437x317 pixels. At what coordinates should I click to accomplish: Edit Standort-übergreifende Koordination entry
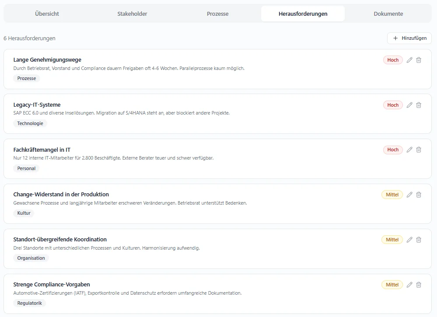click(x=409, y=240)
